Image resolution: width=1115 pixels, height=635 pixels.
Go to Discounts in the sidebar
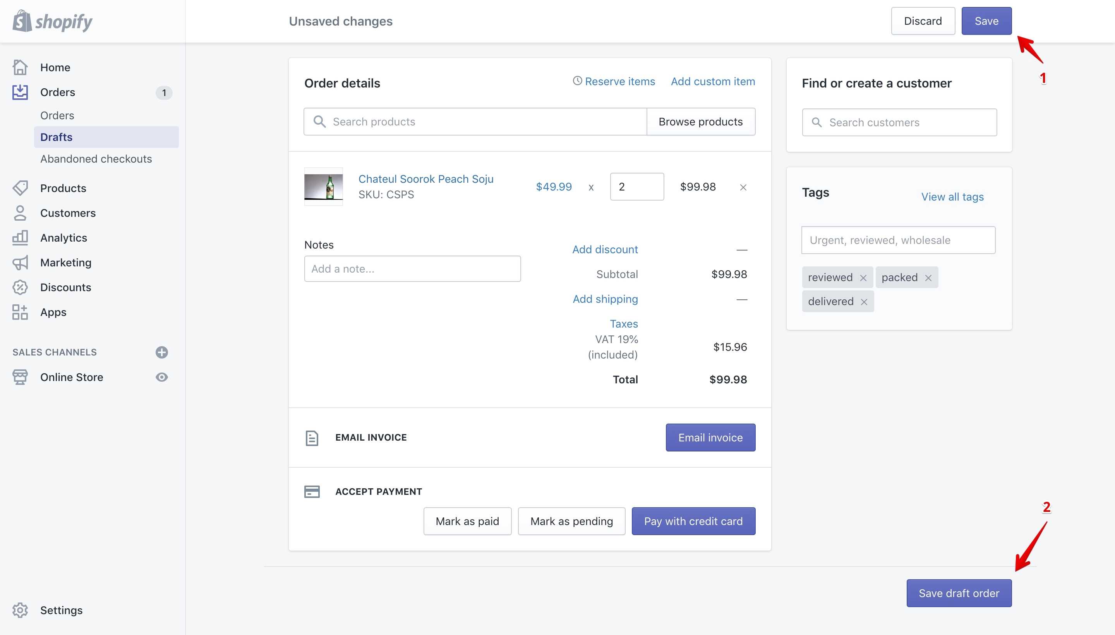65,287
